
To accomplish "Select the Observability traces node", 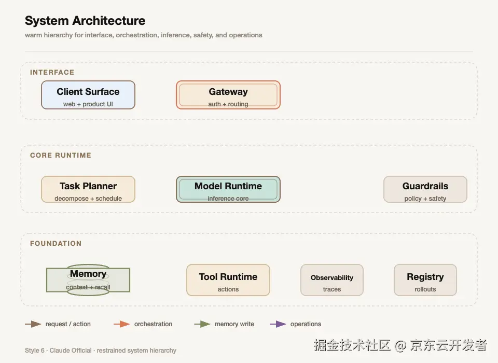I will [x=332, y=280].
